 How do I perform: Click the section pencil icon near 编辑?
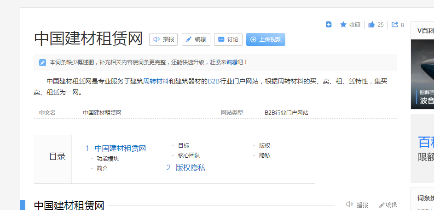(x=382, y=205)
